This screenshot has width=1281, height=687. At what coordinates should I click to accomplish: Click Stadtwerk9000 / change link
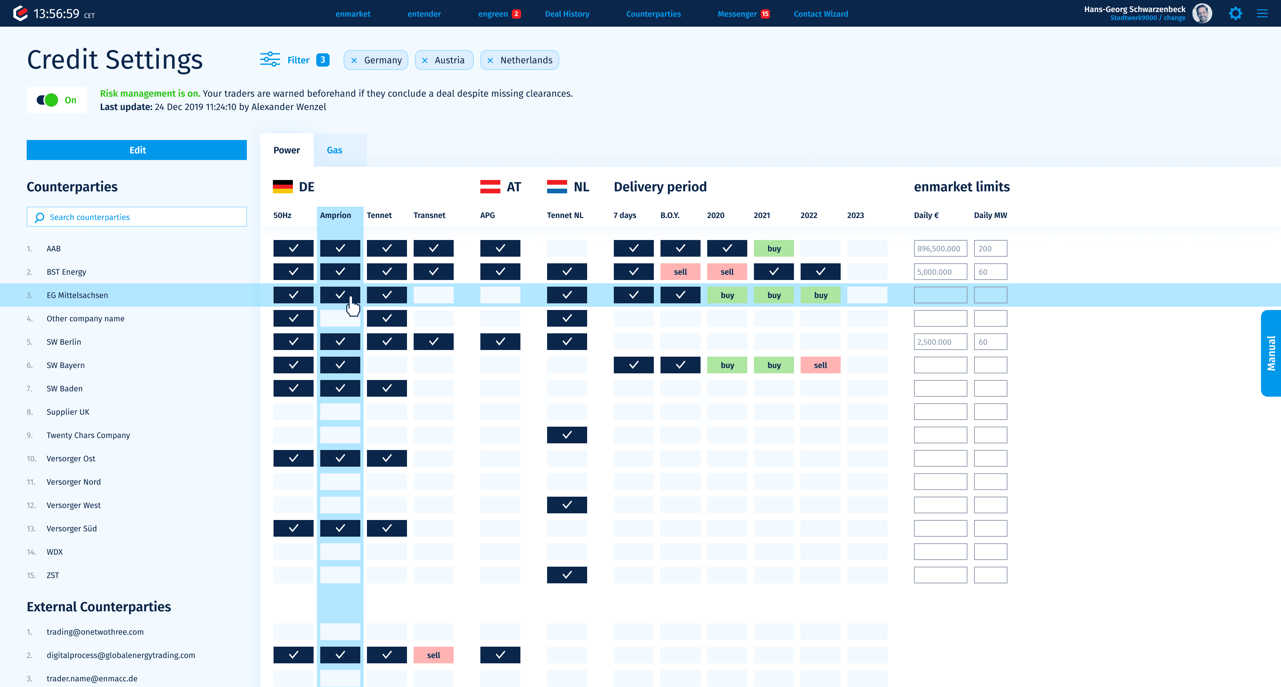tap(1148, 18)
